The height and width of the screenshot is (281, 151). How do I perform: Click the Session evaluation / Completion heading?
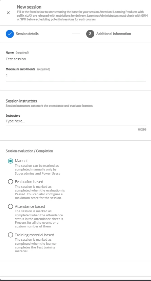[29, 151]
